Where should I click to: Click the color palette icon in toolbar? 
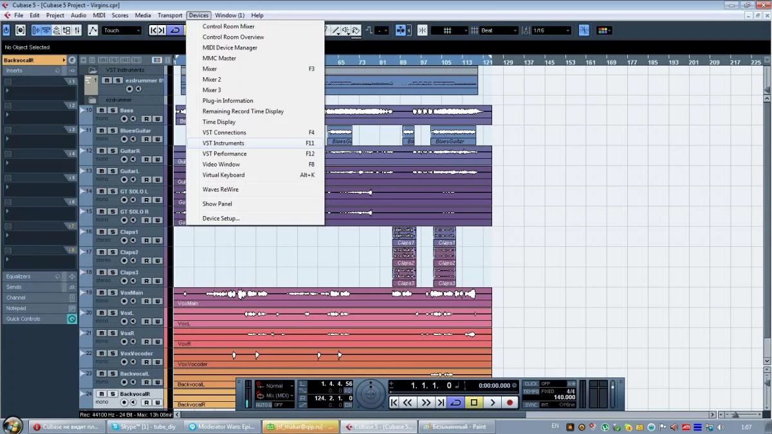[603, 30]
